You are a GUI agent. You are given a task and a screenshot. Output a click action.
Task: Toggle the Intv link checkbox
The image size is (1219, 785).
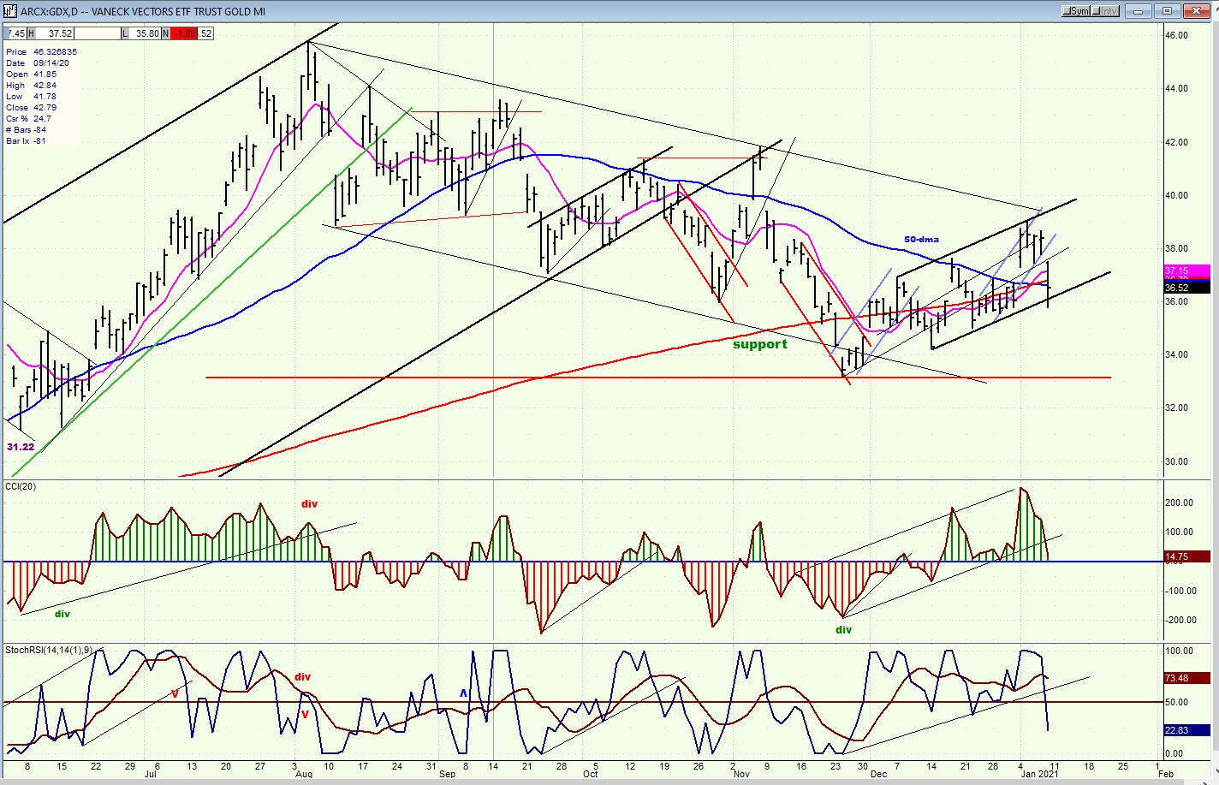click(x=1105, y=11)
